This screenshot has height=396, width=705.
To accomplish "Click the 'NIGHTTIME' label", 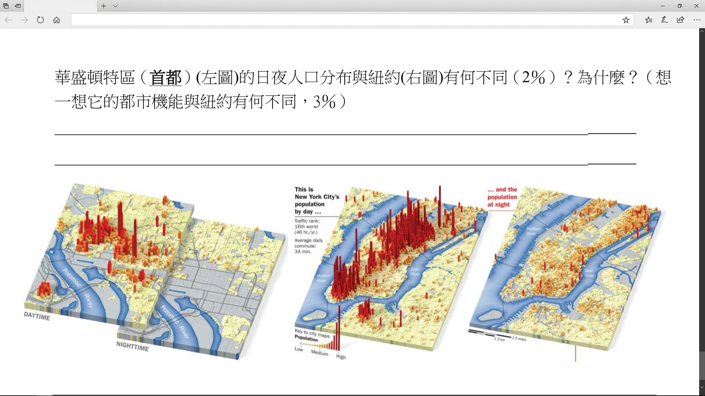I will pyautogui.click(x=133, y=346).
